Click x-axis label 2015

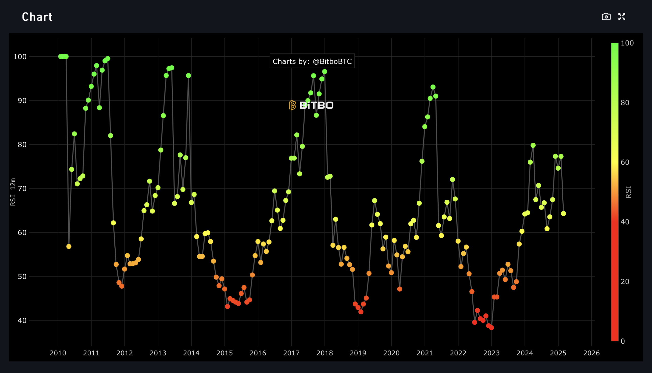coord(225,353)
